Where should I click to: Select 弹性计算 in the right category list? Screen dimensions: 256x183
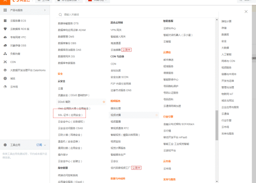pos(226,21)
